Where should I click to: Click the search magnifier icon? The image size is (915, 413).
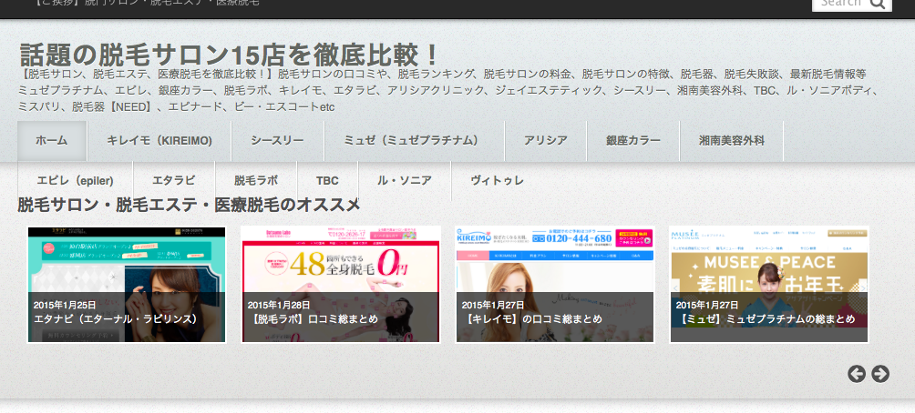tap(877, 4)
